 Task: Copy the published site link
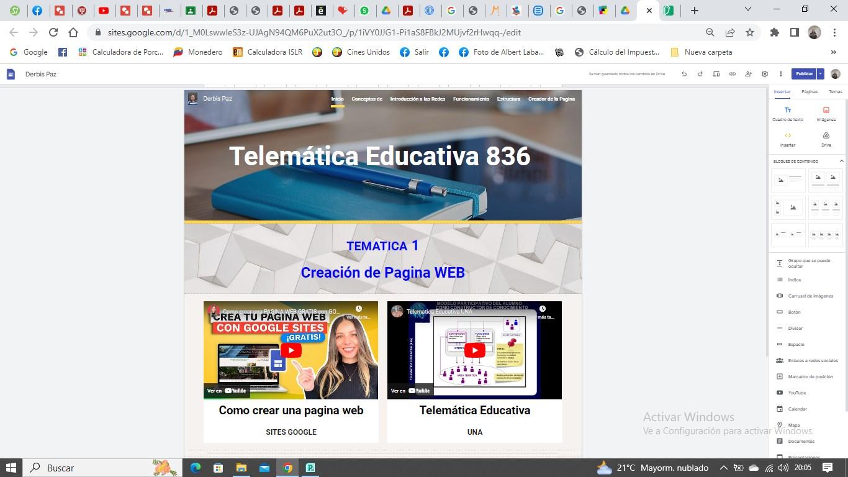pyautogui.click(x=733, y=74)
